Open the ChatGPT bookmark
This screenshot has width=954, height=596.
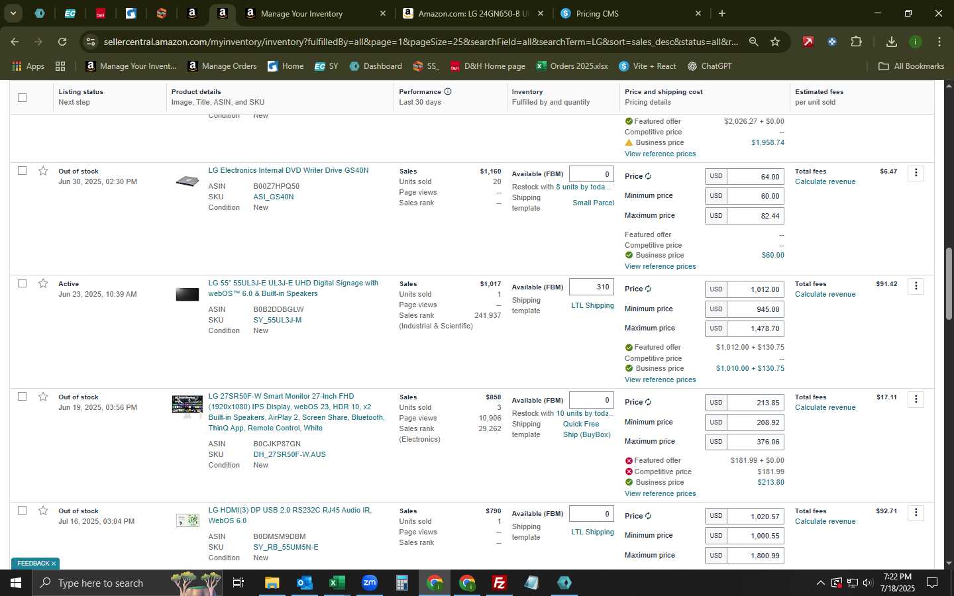coord(709,66)
